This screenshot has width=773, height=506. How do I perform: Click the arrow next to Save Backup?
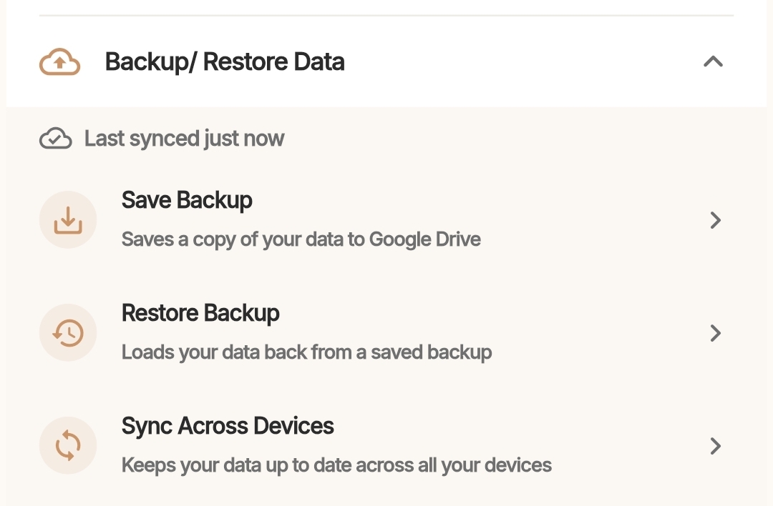715,220
